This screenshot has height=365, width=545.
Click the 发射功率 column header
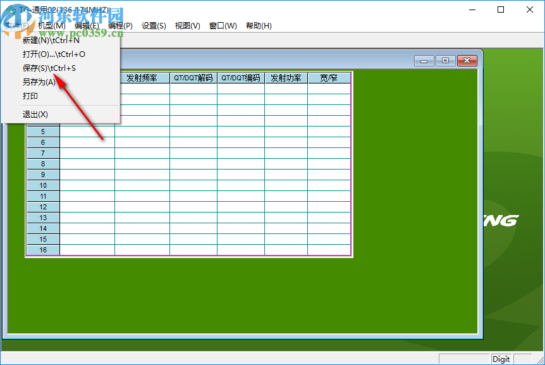tap(286, 78)
